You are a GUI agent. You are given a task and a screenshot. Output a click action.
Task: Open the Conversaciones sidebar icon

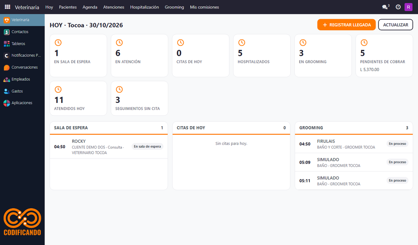tap(7, 67)
